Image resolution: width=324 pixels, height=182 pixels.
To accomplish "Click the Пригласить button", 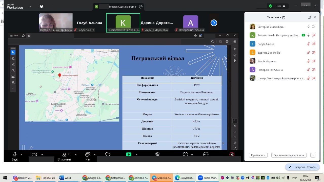I will tap(258, 155).
